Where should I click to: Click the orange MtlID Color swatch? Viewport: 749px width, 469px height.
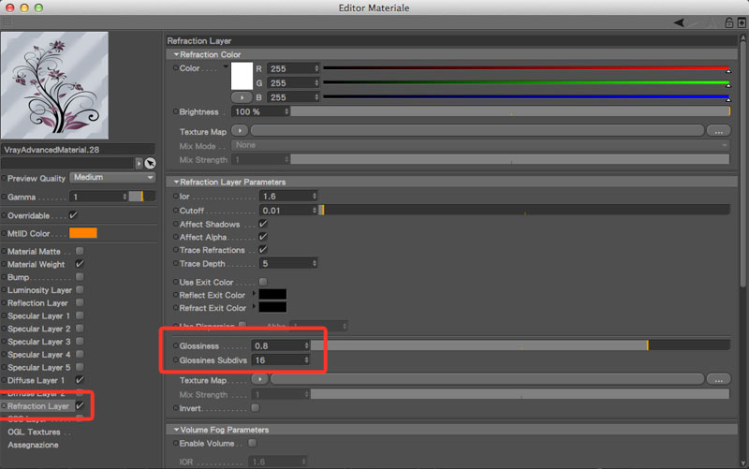click(x=83, y=233)
